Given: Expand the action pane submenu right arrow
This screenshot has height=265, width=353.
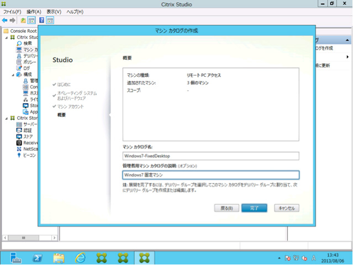Looking at the screenshot, I should click(347, 57).
